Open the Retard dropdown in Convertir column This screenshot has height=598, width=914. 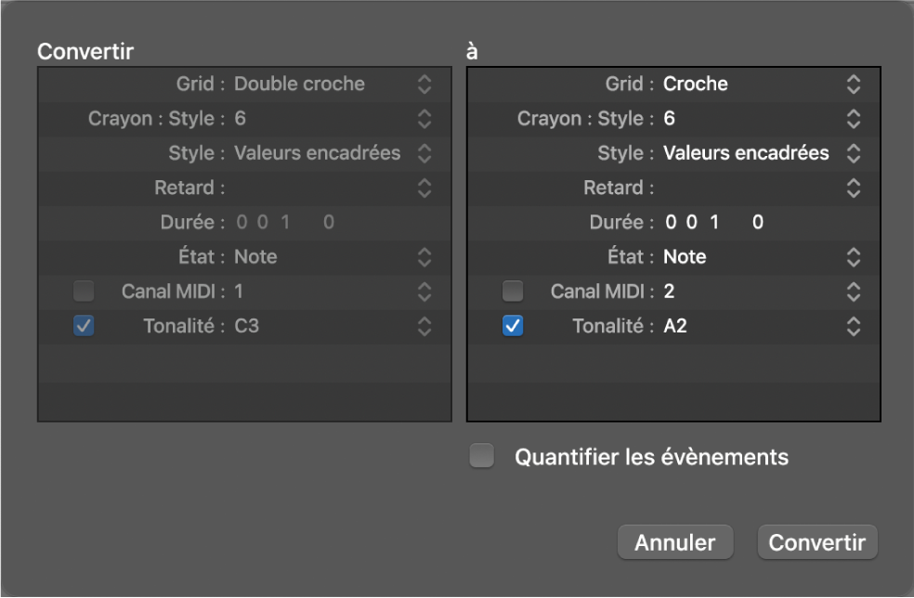(424, 188)
